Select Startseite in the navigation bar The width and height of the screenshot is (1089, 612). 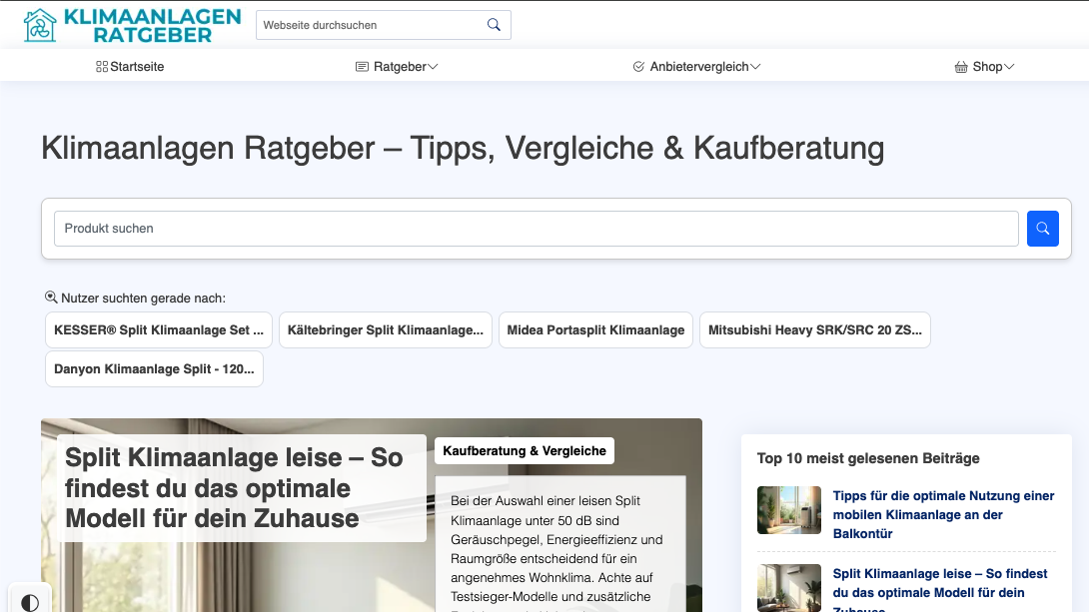click(137, 66)
